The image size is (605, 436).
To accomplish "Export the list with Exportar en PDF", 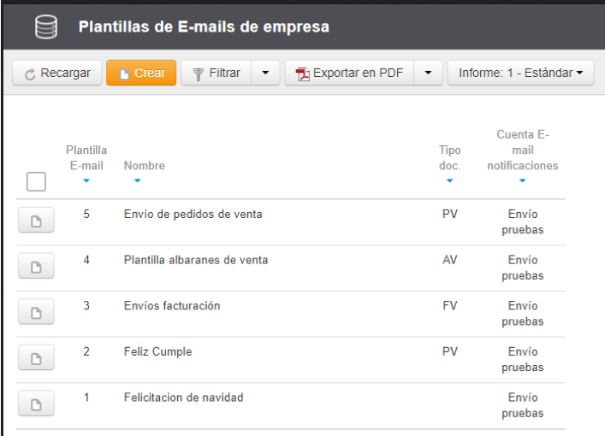I will pyautogui.click(x=349, y=73).
